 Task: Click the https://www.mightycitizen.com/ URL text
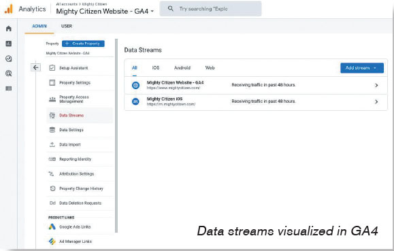174,88
